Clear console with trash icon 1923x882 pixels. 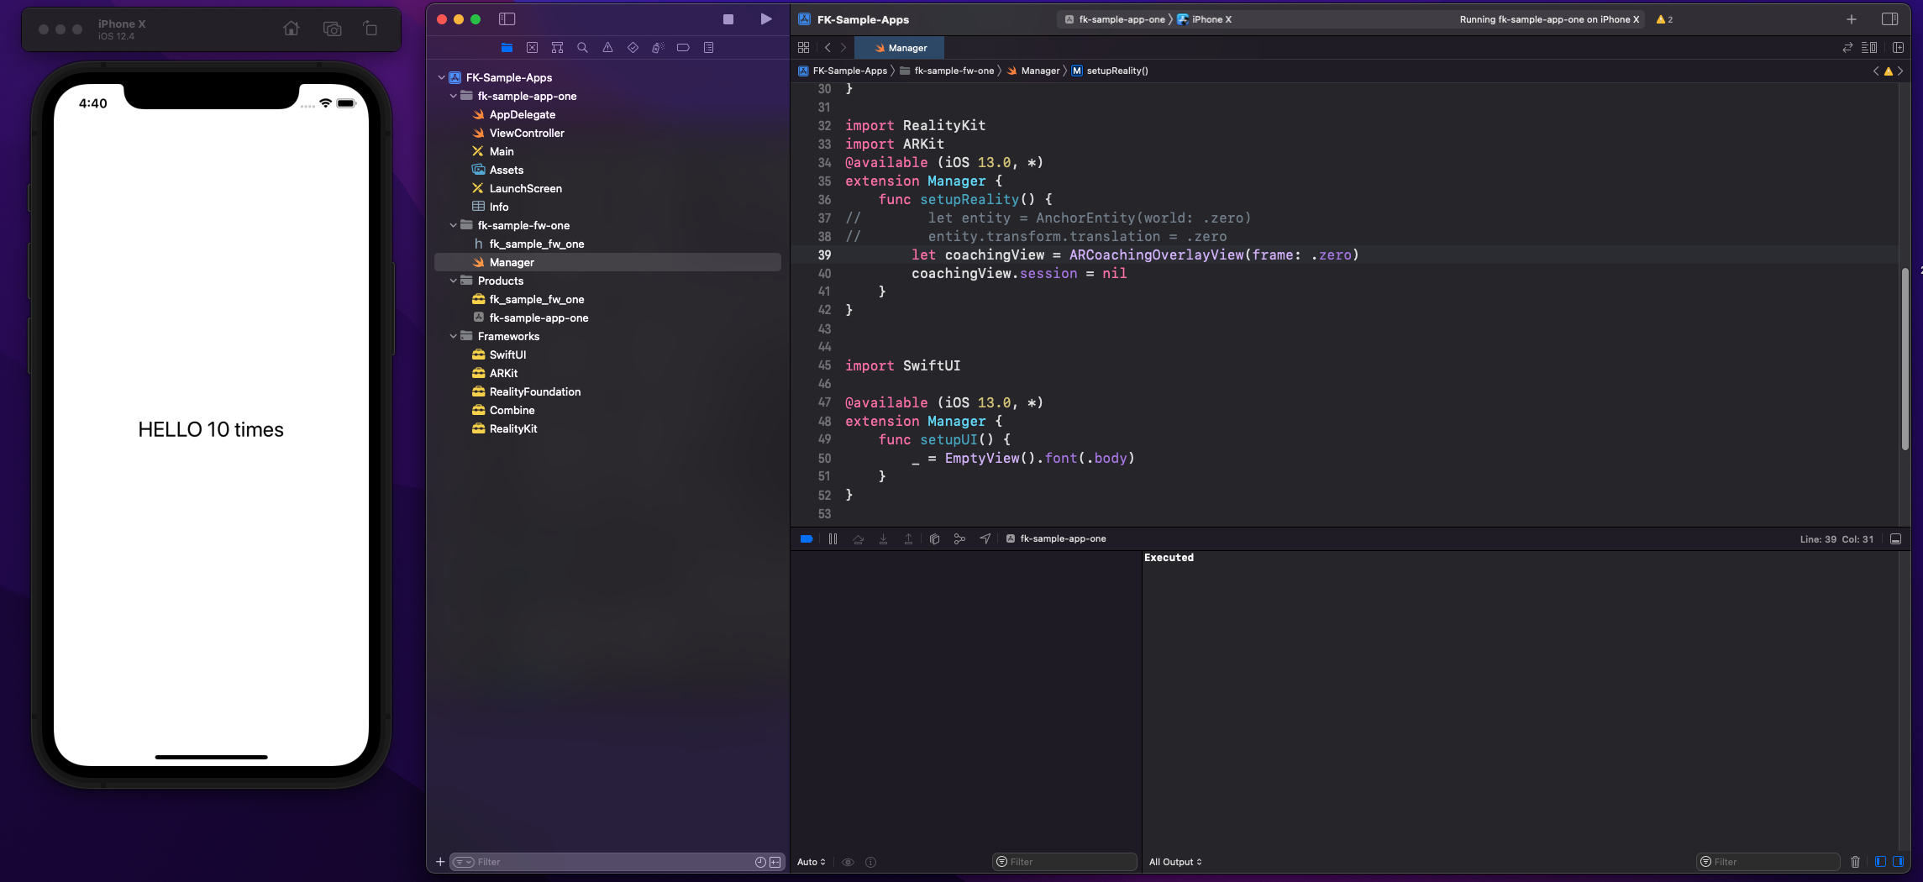(x=1855, y=862)
